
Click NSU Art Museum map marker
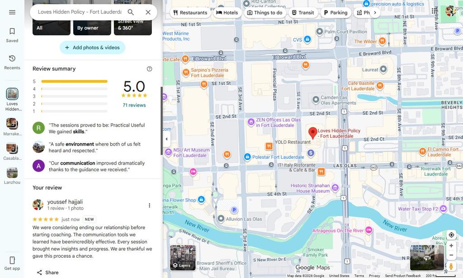pos(168,152)
